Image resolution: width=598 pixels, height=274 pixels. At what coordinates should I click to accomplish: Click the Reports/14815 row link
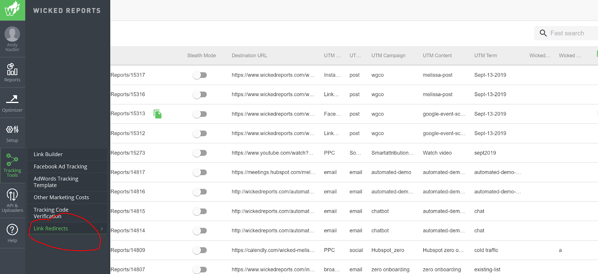[128, 211]
